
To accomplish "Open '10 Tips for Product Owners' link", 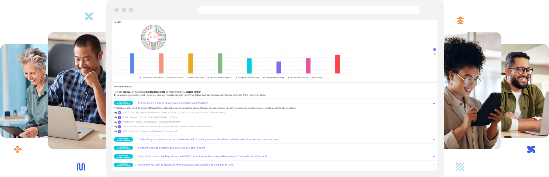I will tap(149, 131).
